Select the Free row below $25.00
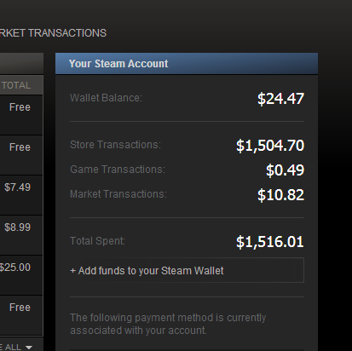Viewport: 352px width, 351px height. pyautogui.click(x=21, y=315)
